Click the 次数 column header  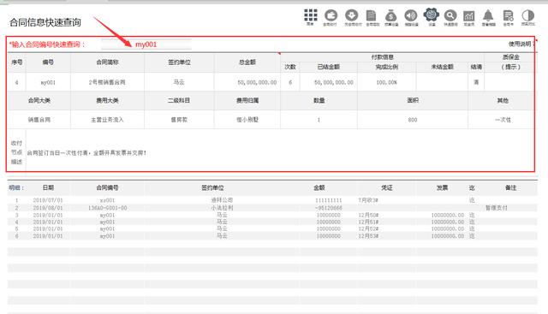point(290,67)
